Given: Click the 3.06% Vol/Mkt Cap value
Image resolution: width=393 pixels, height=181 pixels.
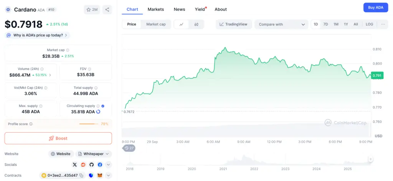Looking at the screenshot, I should click(x=31, y=94).
